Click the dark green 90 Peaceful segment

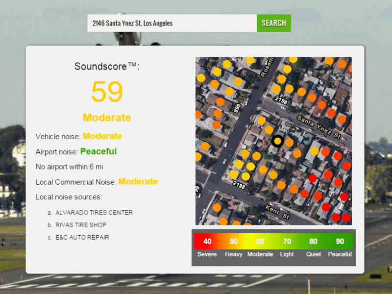tap(340, 242)
